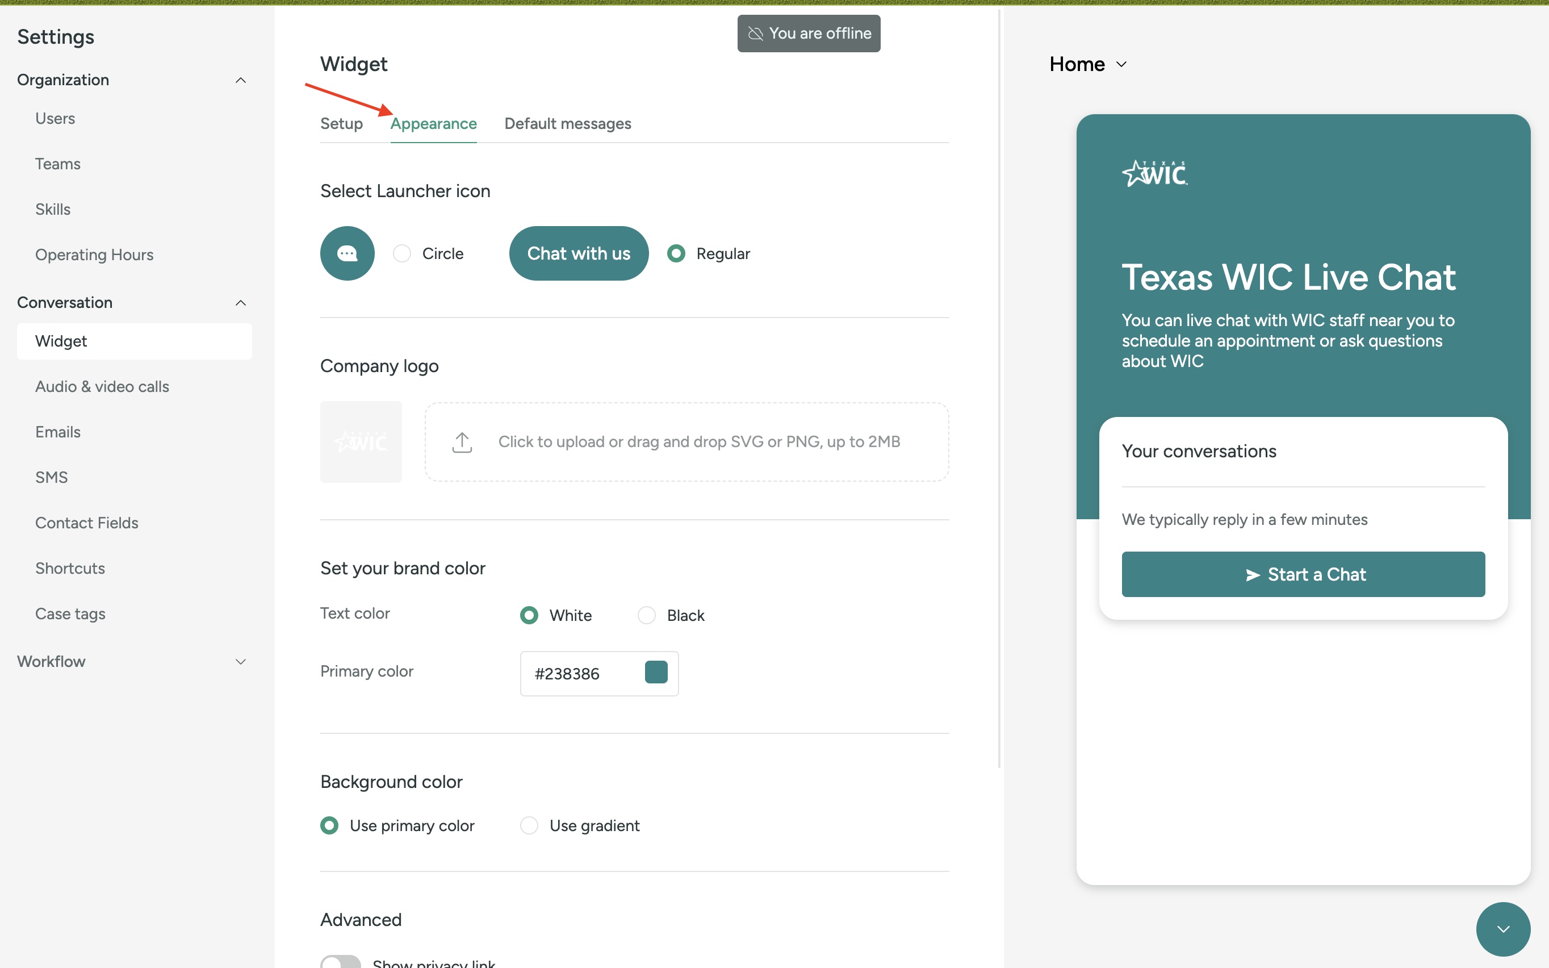Click the company logo thumbnail
Screen dimensions: 1549x968
(x=361, y=442)
